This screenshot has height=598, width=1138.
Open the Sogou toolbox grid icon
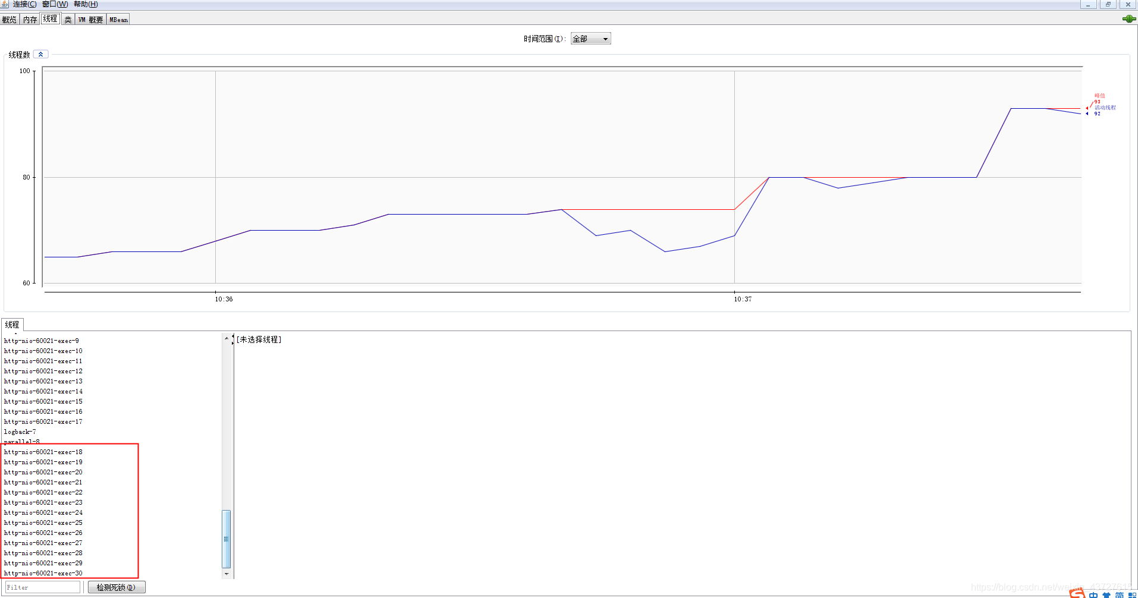click(x=1132, y=595)
